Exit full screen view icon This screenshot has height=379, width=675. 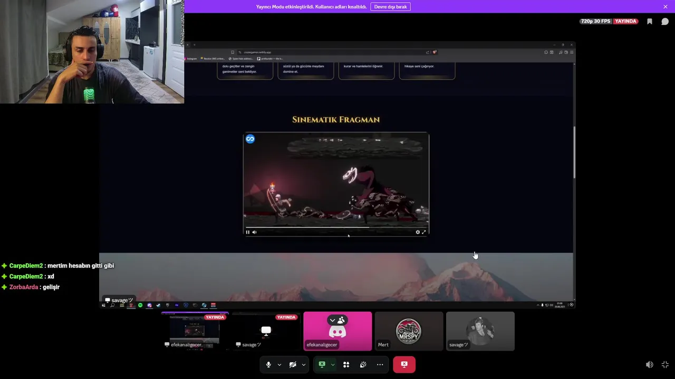pos(665,365)
